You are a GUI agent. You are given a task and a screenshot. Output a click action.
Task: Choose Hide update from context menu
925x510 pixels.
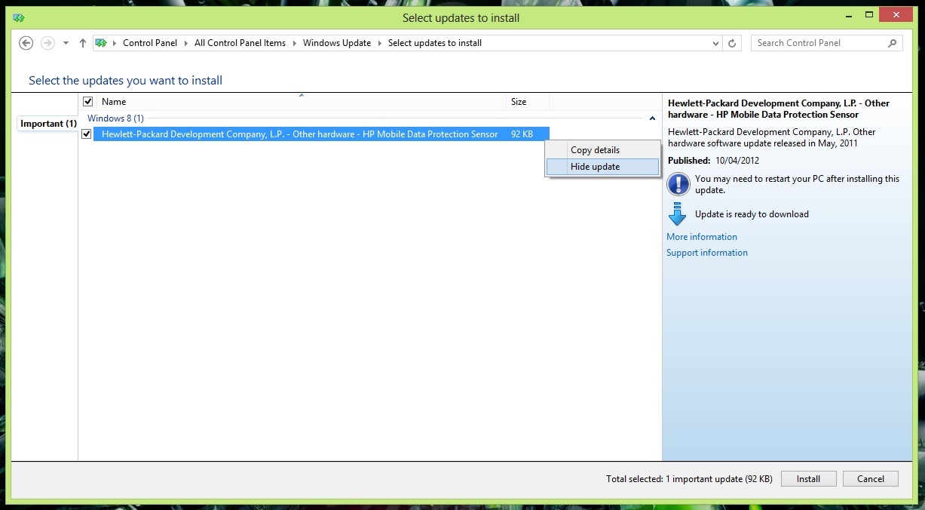(x=602, y=167)
